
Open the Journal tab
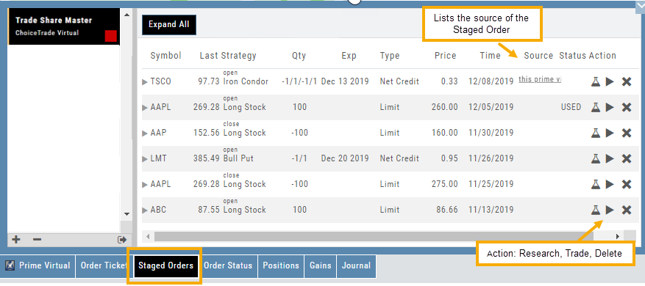coord(356,266)
